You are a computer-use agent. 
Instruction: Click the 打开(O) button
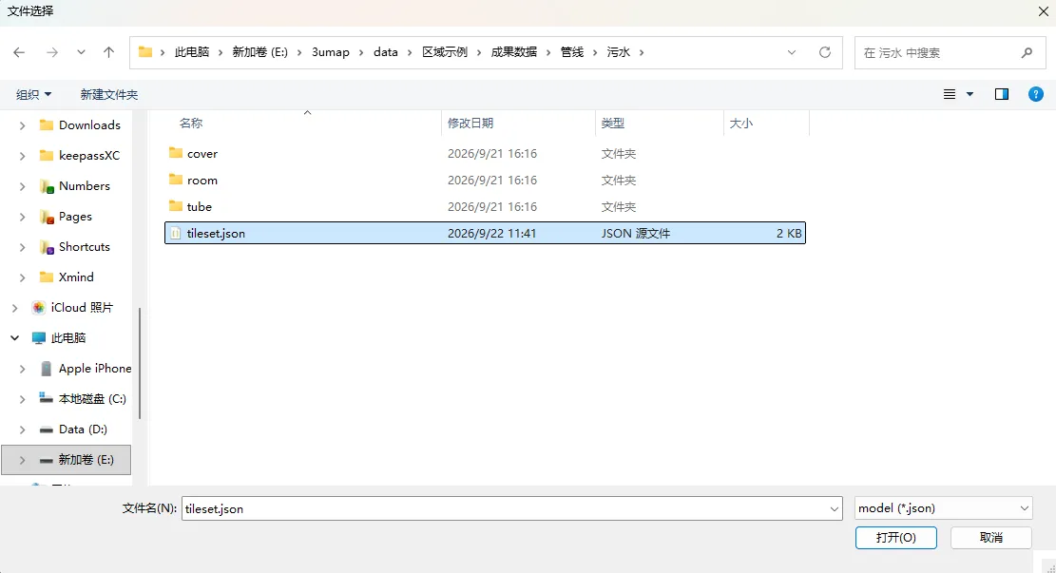tap(895, 537)
